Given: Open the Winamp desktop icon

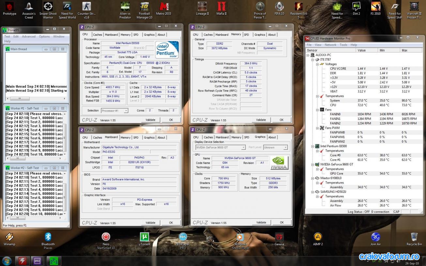Looking at the screenshot, I should click(9, 239).
